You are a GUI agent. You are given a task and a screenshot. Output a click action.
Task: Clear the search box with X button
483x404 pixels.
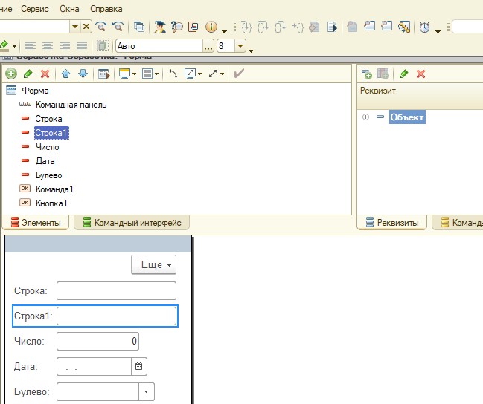[86, 27]
